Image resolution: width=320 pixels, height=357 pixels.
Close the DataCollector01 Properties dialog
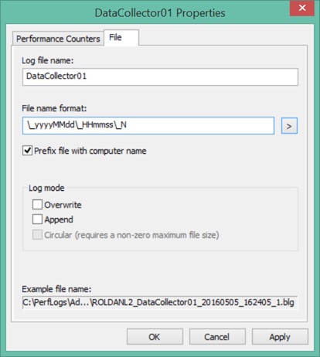click(x=302, y=8)
